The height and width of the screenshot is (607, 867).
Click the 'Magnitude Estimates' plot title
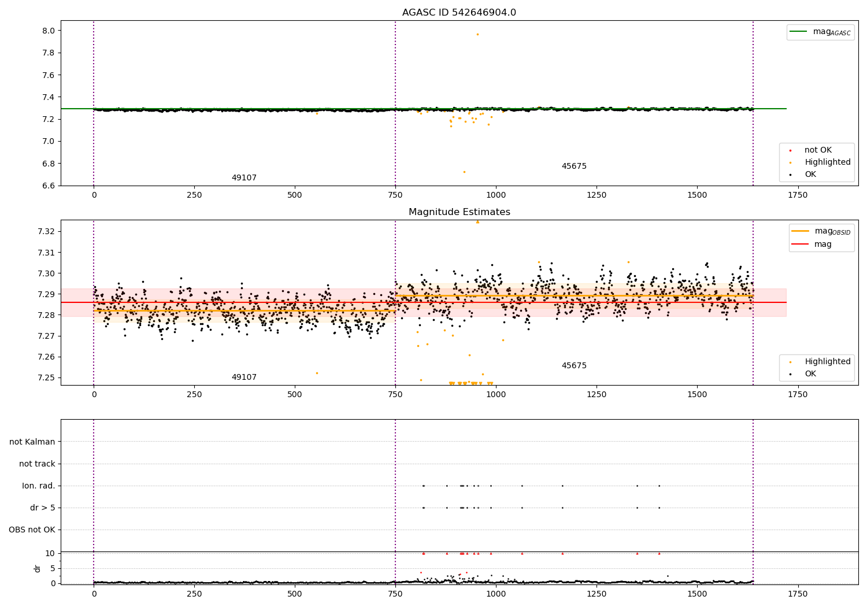tap(459, 212)
